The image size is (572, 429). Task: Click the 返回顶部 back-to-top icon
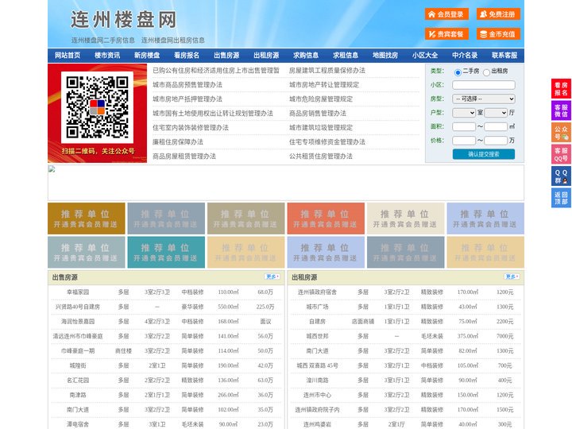[561, 198]
